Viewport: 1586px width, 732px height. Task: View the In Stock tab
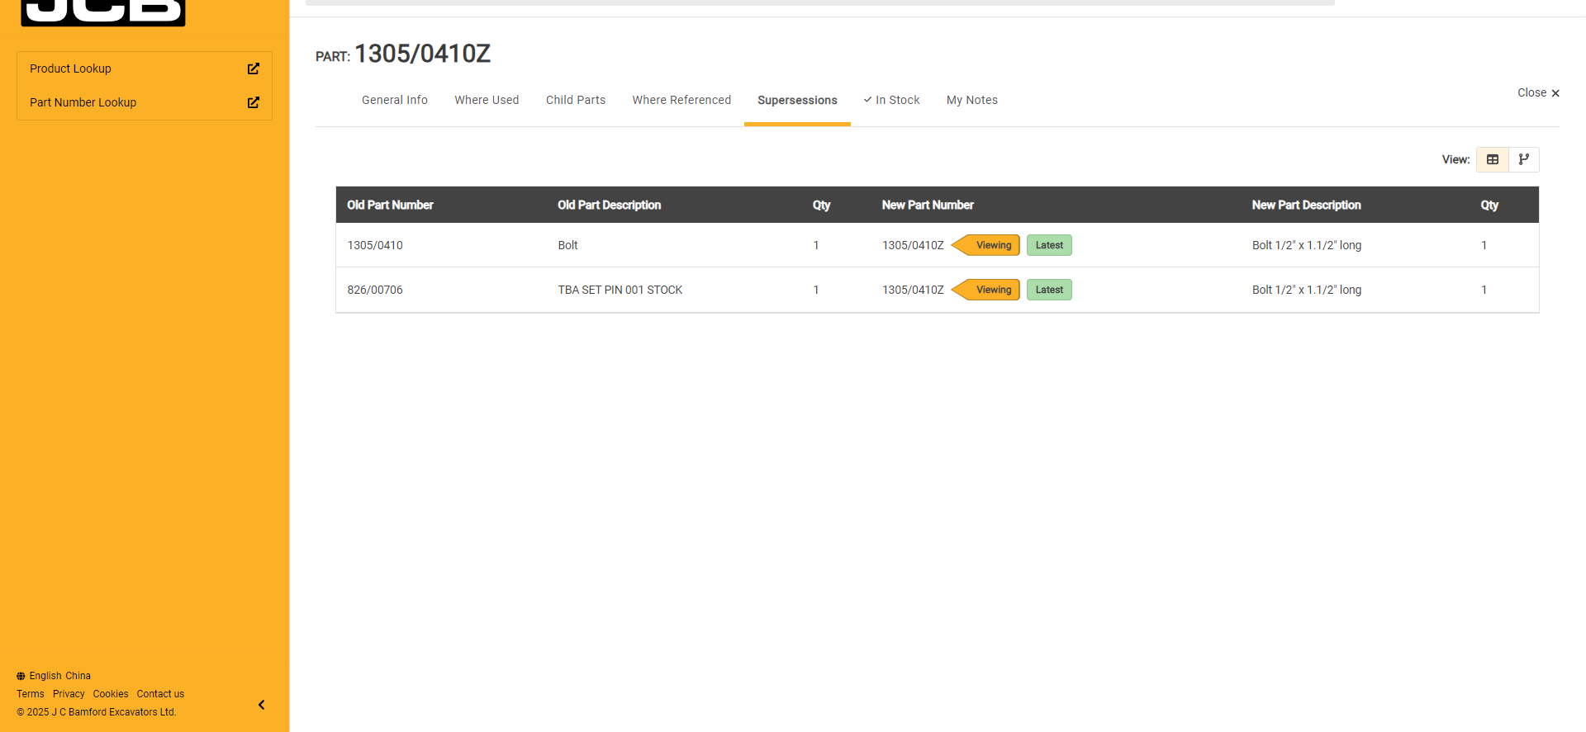[x=891, y=100]
